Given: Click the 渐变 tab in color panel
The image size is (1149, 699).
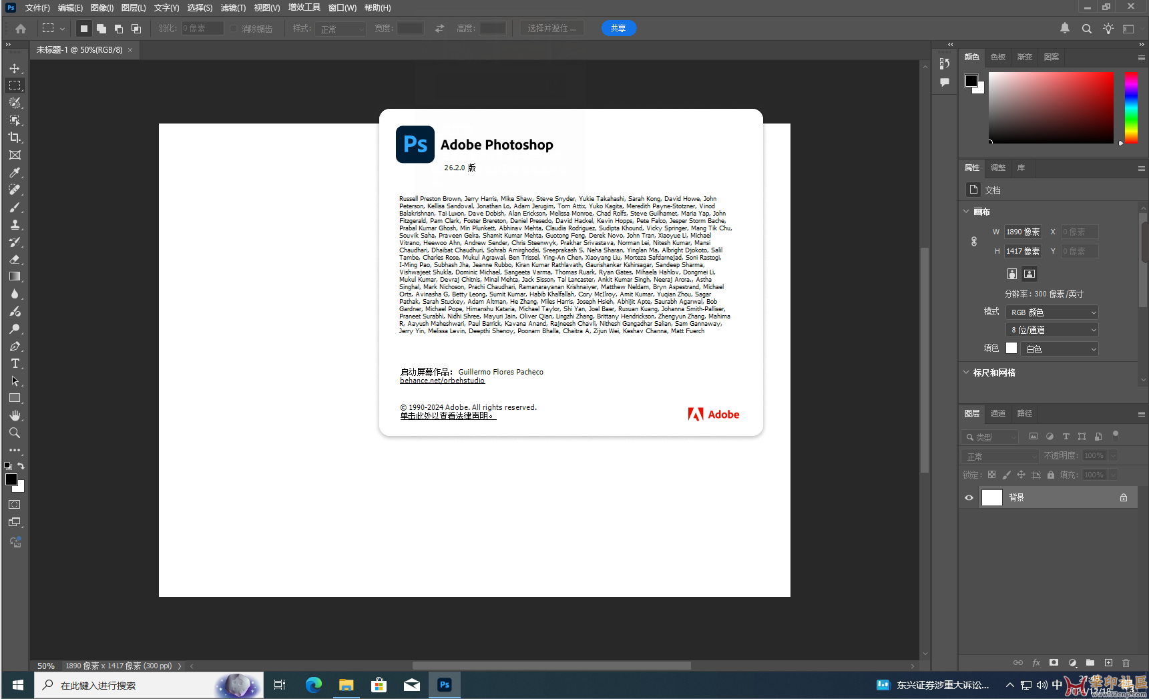Looking at the screenshot, I should (1025, 57).
